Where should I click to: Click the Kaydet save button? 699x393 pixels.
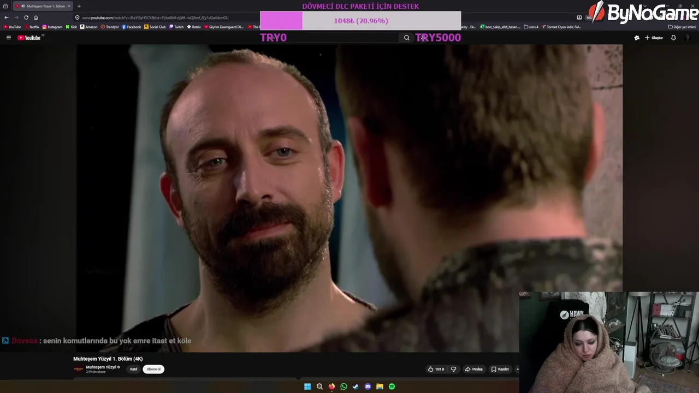pos(500,369)
